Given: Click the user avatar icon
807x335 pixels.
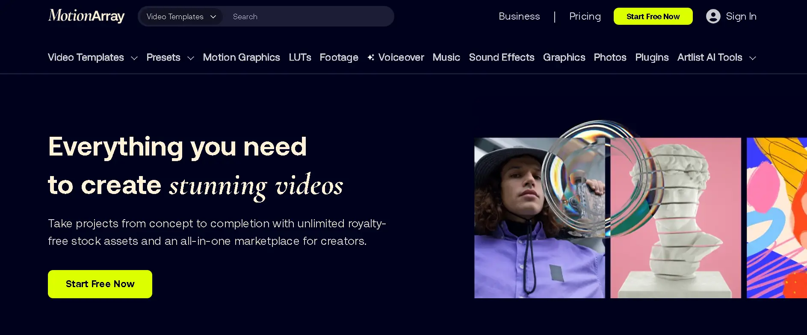Looking at the screenshot, I should (x=713, y=16).
